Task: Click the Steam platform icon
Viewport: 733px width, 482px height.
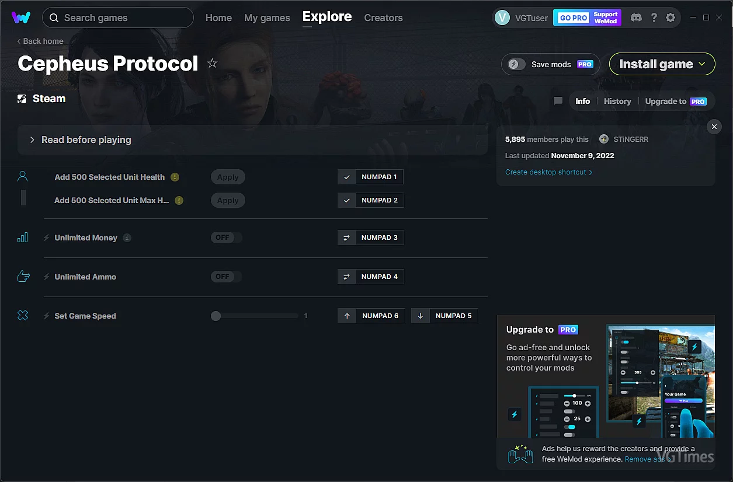Action: point(22,99)
